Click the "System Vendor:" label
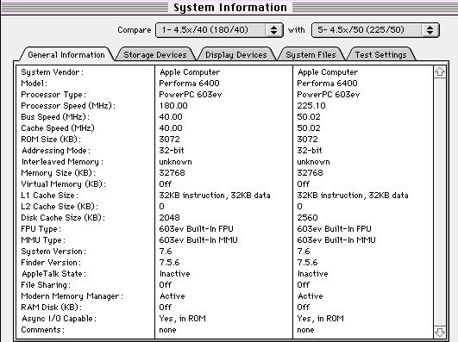The height and width of the screenshot is (342, 458). (53, 72)
